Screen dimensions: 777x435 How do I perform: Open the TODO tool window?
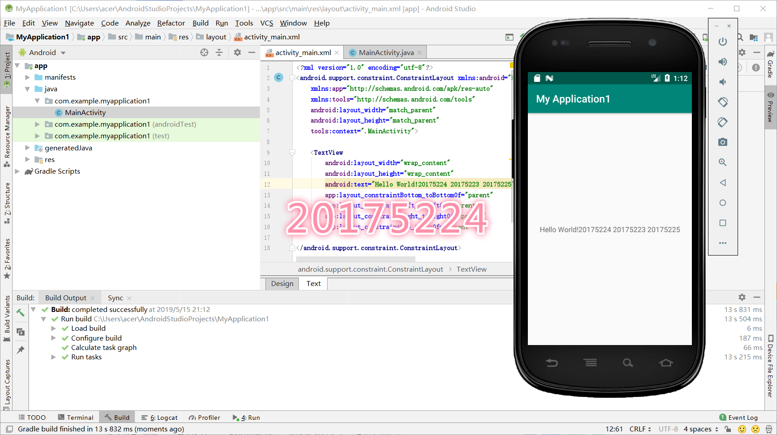click(x=32, y=418)
